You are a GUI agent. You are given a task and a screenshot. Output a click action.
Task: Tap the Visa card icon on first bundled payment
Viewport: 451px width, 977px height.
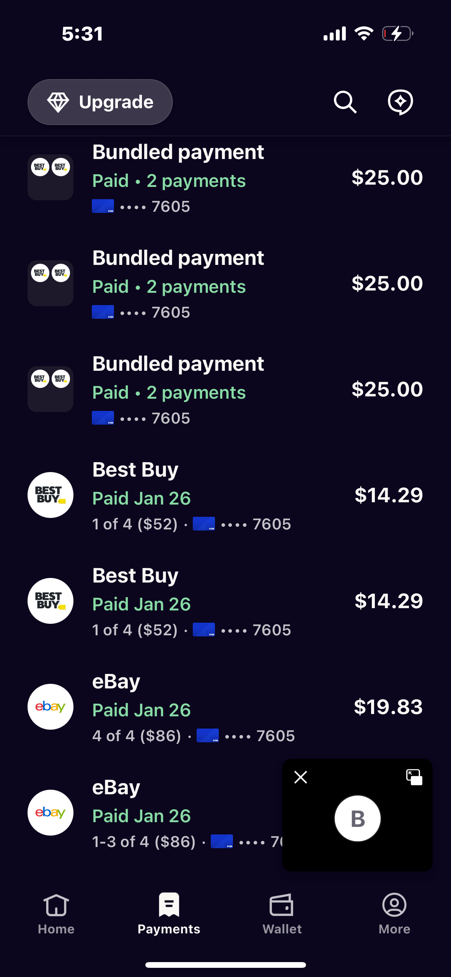pyautogui.click(x=103, y=206)
